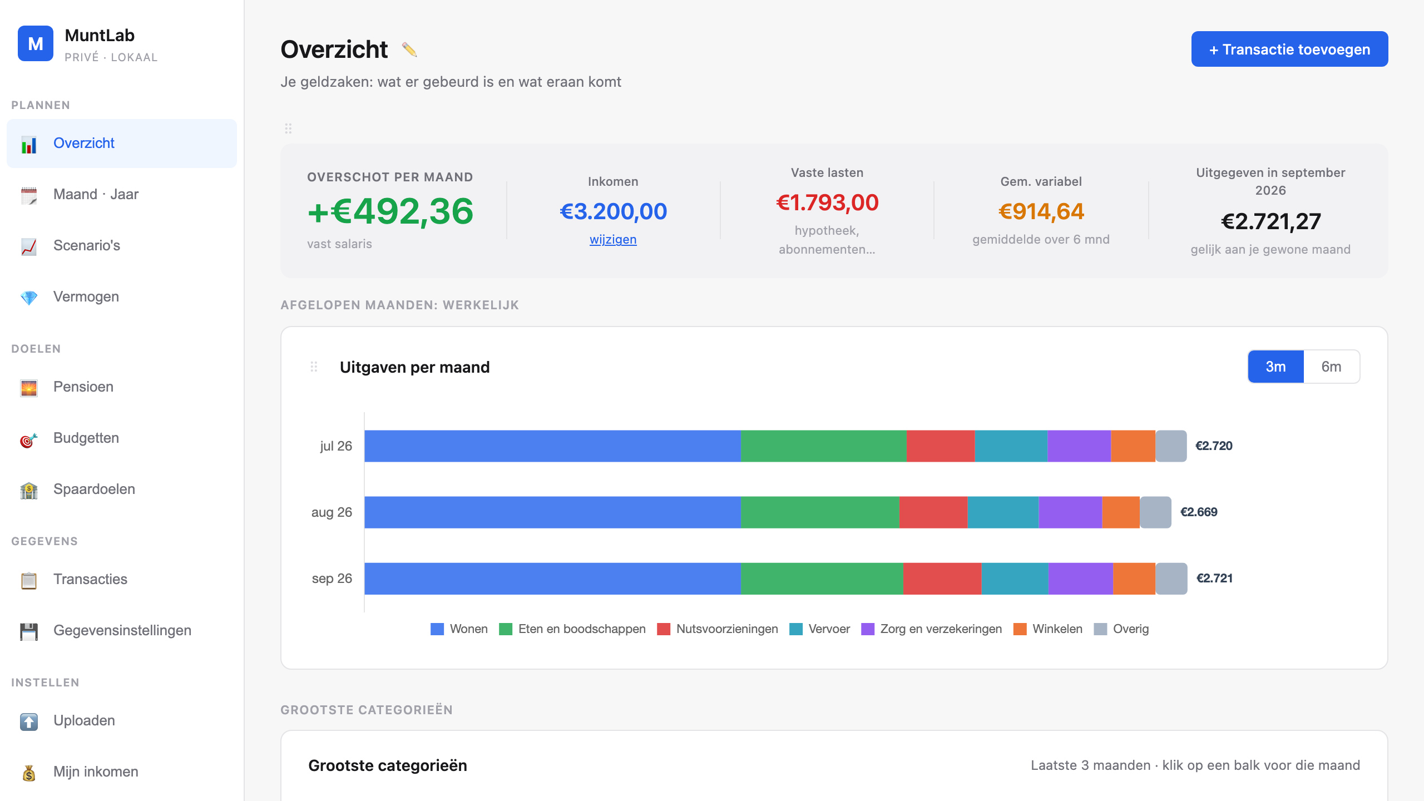Screen dimensions: 1424x801
Task: Select the 3m time range toggle
Action: [1275, 367]
